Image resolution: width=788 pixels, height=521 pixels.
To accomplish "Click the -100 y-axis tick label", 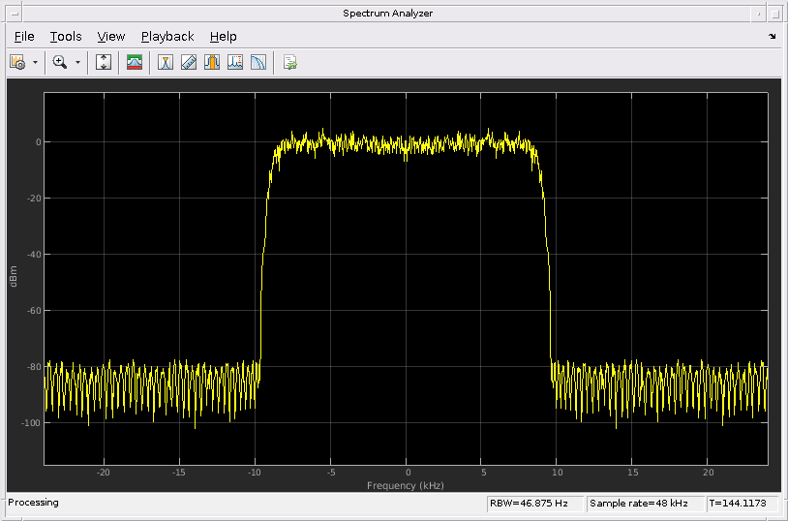I will [31, 423].
